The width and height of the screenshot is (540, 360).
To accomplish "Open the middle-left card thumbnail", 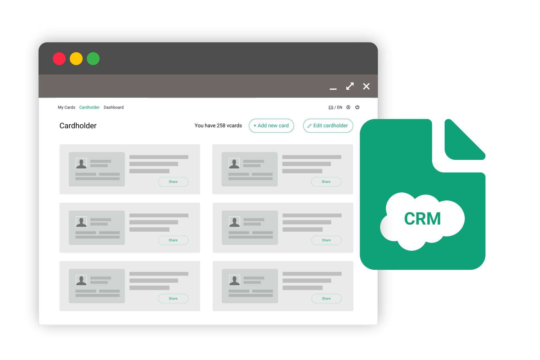I will tap(97, 227).
